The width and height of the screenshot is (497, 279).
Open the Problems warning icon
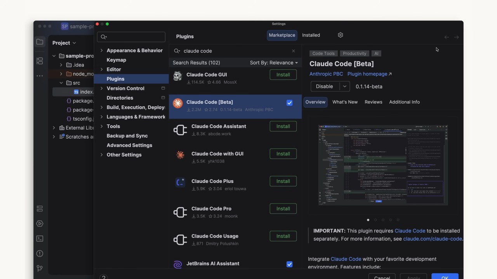click(40, 253)
